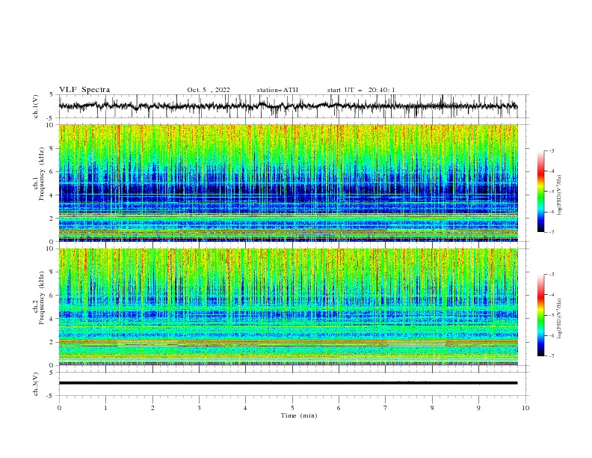
Task: Click the ch.1 spectrogram plot area
Action: click(x=289, y=183)
